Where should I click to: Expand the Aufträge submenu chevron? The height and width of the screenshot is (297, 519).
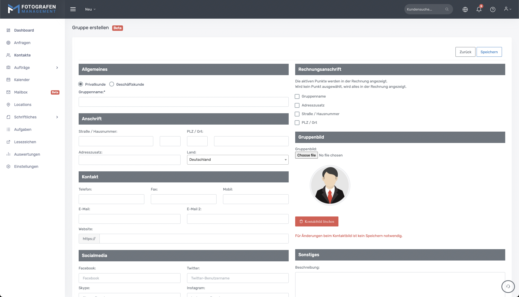[57, 68]
